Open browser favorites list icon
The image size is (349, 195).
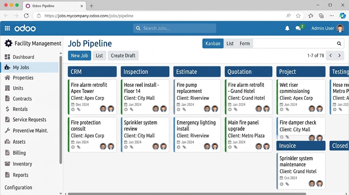[311, 16]
